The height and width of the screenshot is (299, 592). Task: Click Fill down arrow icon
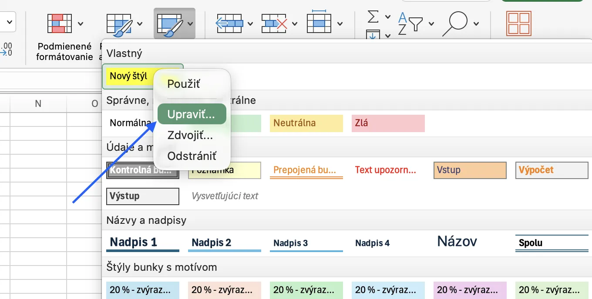click(373, 35)
